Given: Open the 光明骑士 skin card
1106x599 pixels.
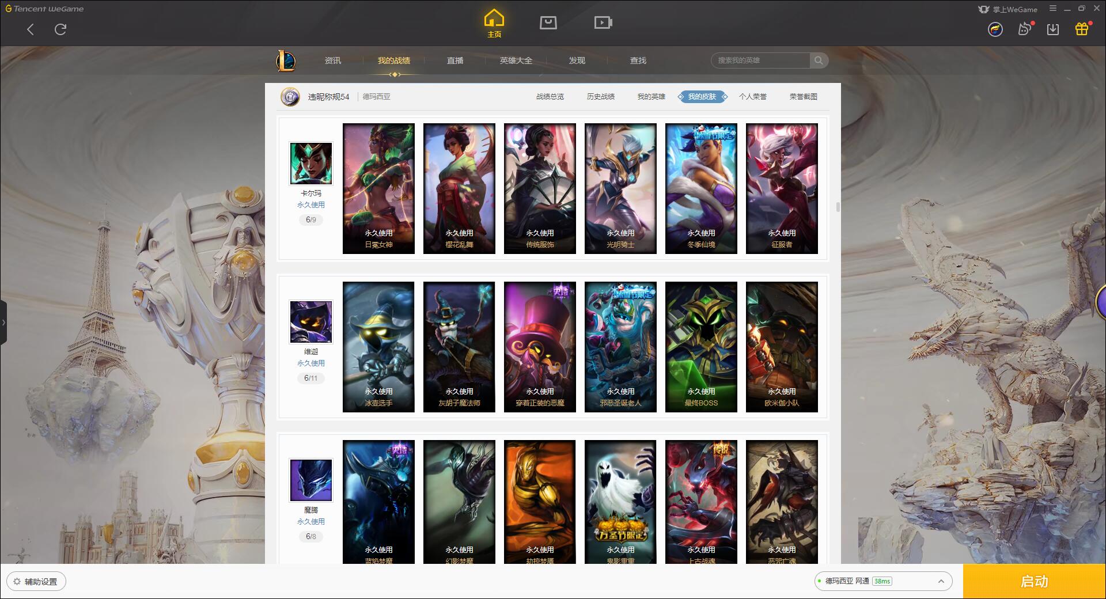Looking at the screenshot, I should tap(620, 188).
